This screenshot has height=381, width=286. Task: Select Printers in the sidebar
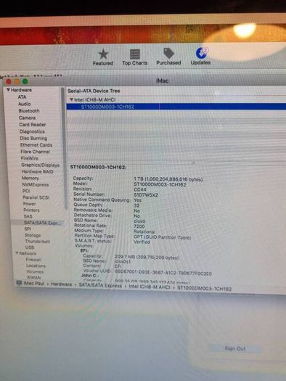pyautogui.click(x=31, y=210)
